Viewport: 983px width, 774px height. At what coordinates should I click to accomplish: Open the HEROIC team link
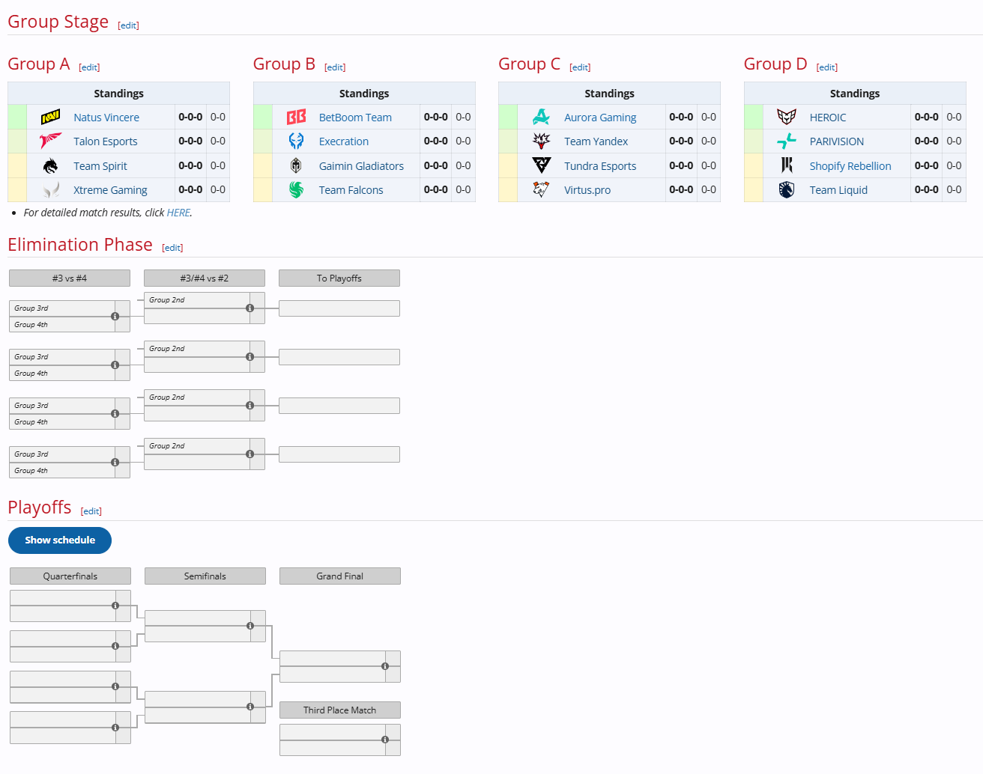pyautogui.click(x=828, y=118)
